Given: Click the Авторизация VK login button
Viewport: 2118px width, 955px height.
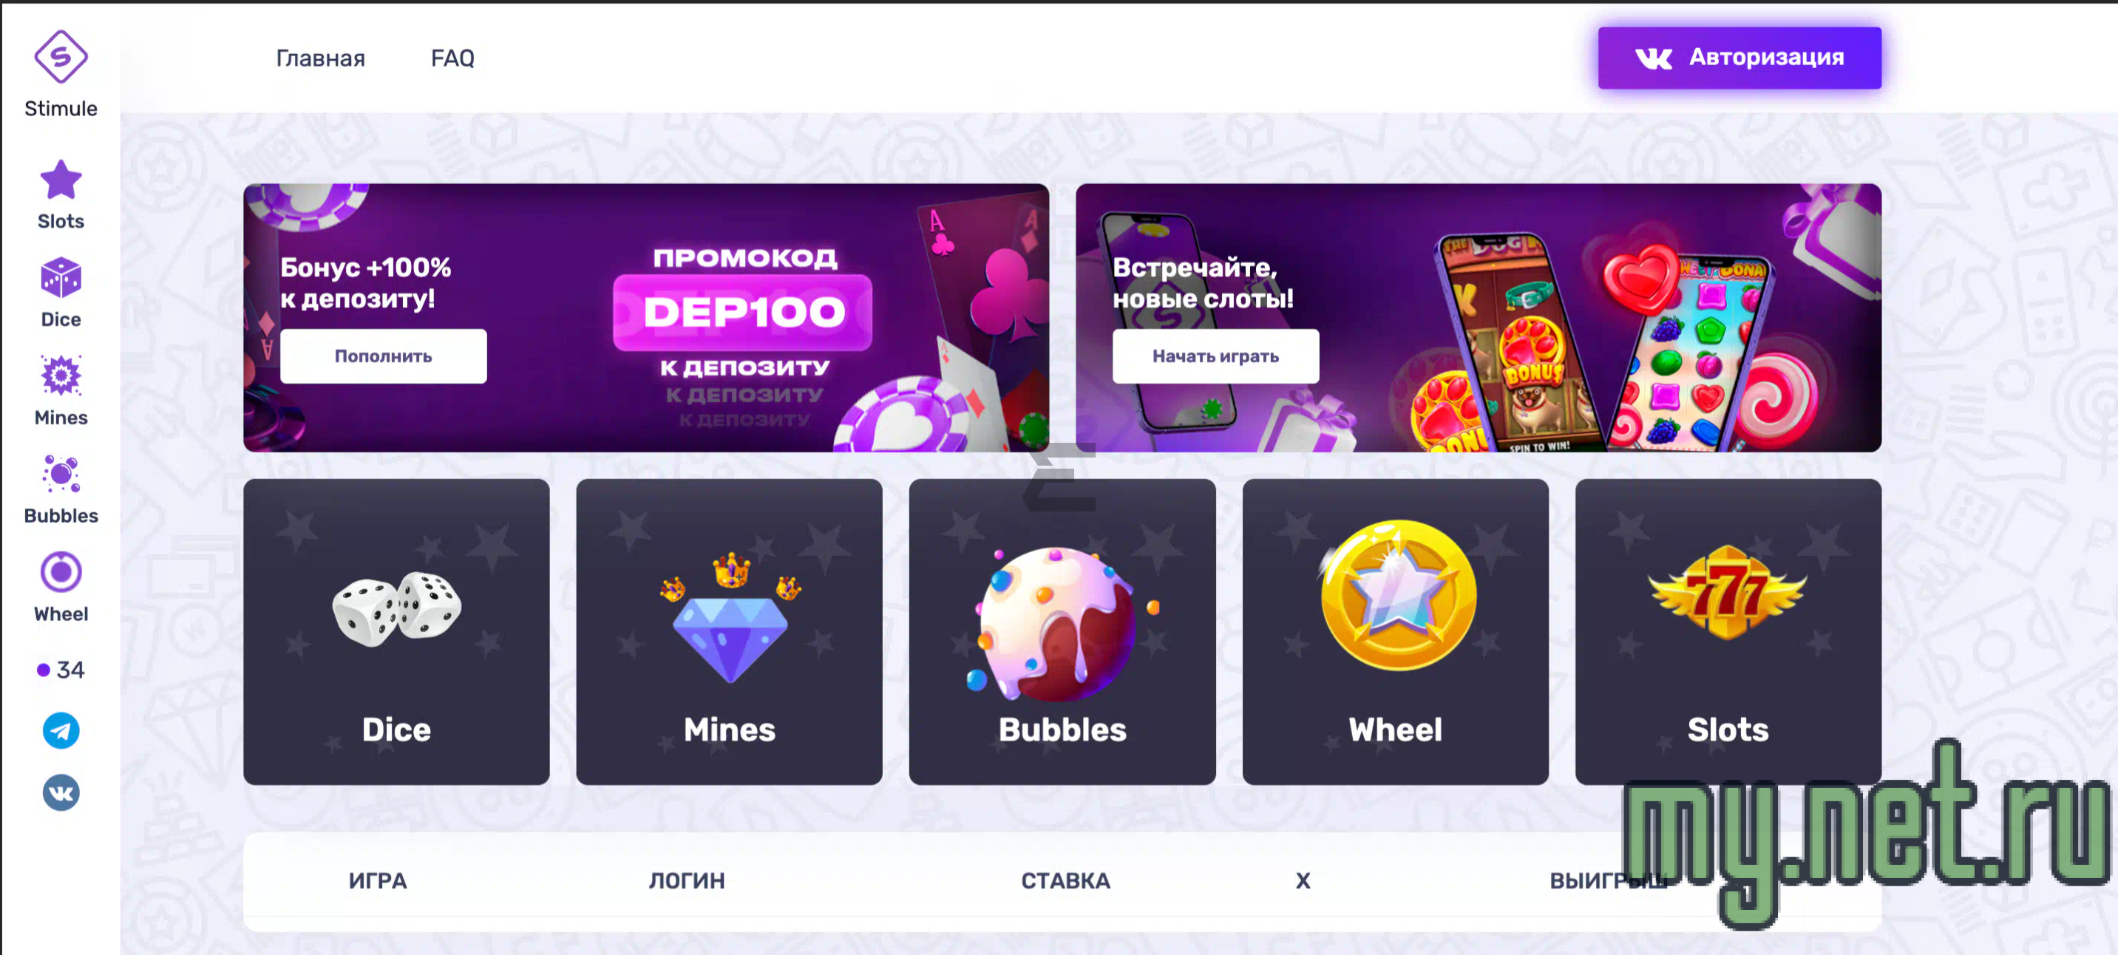Looking at the screenshot, I should [1739, 58].
